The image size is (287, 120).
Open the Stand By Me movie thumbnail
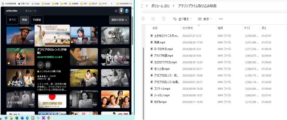tap(115, 99)
